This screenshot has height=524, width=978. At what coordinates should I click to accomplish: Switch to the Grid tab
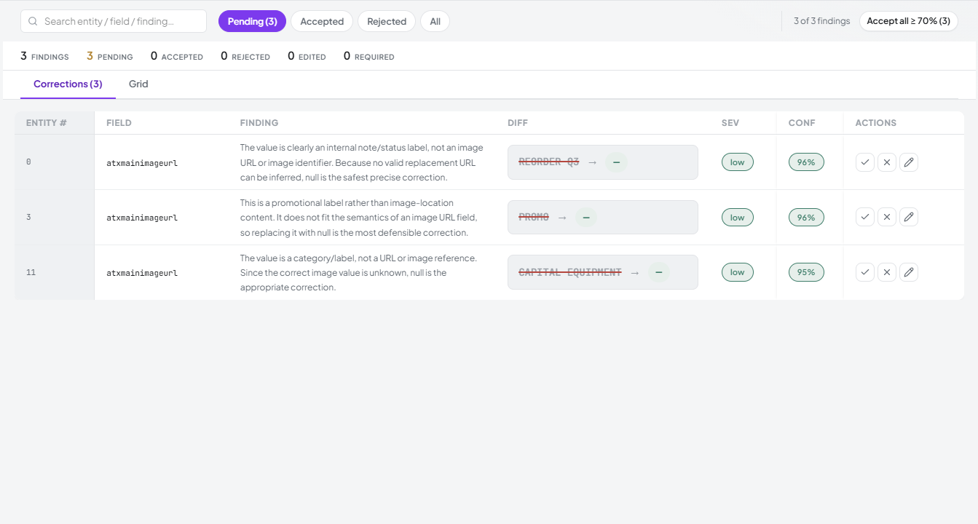click(x=138, y=84)
